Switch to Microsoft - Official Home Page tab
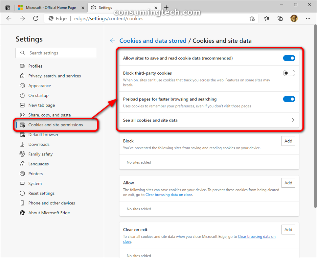Screen dimensions: 317x258 point(51,8)
